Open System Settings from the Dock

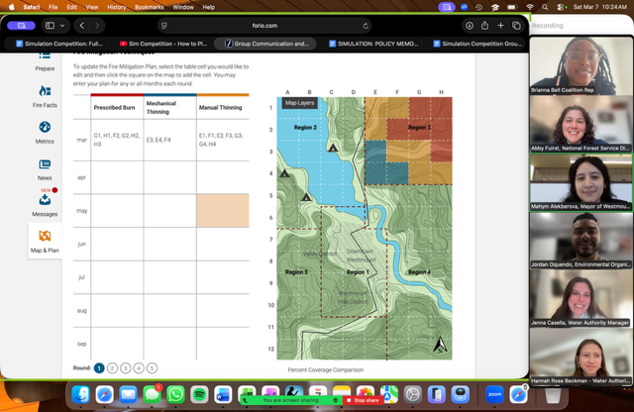(413, 394)
